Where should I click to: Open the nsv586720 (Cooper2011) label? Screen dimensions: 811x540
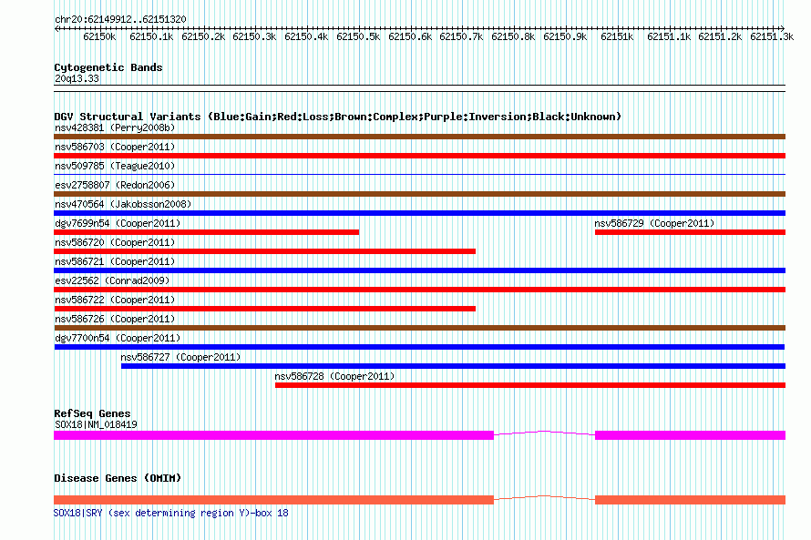(x=115, y=242)
